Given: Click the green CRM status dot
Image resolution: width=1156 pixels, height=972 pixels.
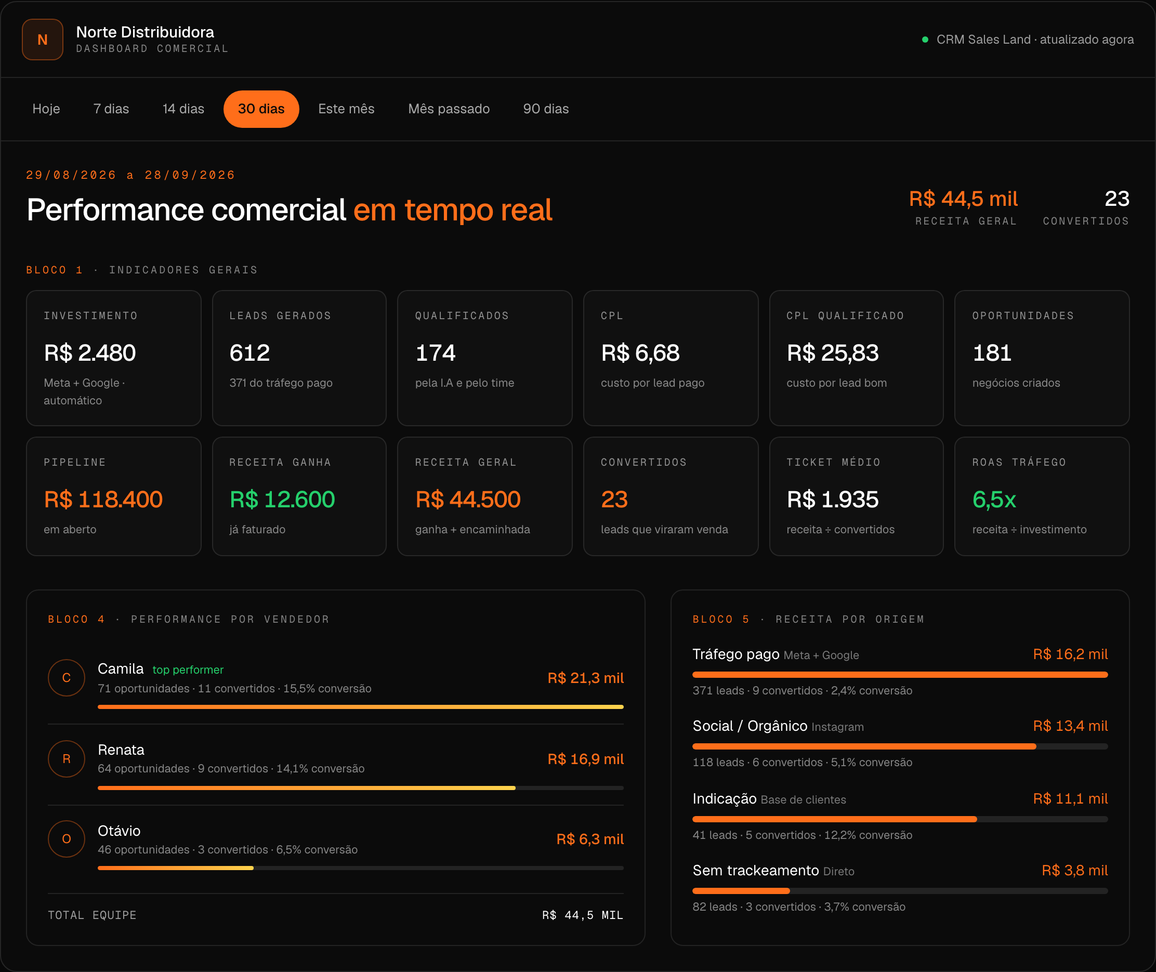Looking at the screenshot, I should (x=925, y=40).
